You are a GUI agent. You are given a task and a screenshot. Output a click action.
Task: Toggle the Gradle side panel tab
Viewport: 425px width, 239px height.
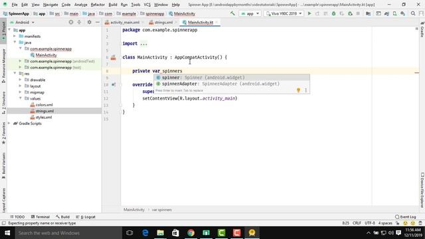pos(422,30)
